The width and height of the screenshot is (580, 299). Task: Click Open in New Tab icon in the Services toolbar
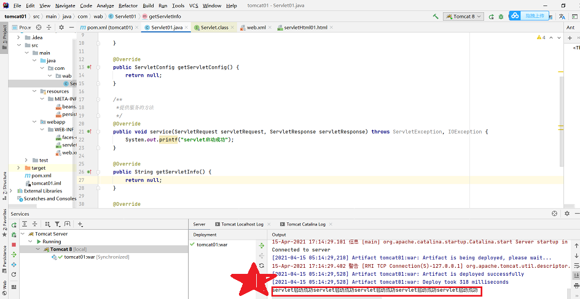click(68, 224)
